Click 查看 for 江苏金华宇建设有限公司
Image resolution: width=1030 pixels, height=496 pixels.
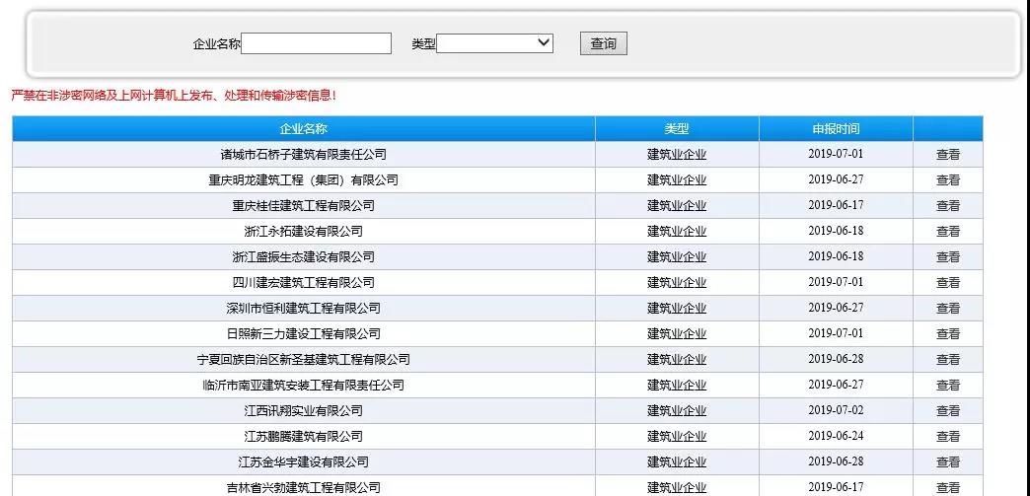(947, 462)
